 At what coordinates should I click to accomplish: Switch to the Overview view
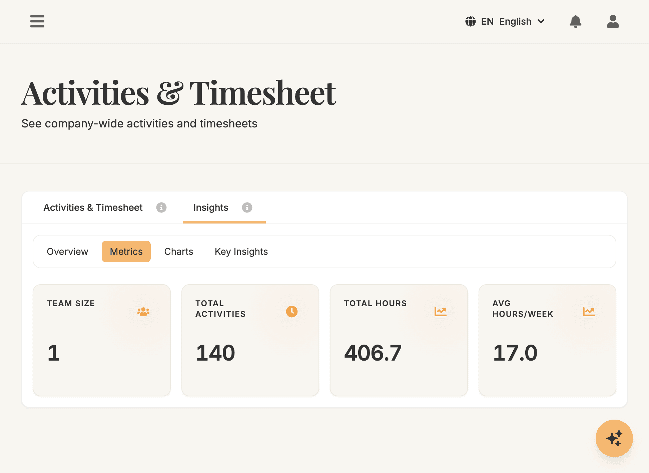67,252
